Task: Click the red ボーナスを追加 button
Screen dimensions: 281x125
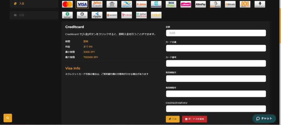Action: (x=194, y=119)
